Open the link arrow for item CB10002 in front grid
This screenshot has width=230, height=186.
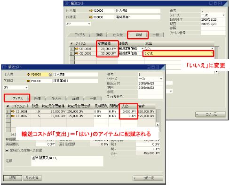pos(13,116)
